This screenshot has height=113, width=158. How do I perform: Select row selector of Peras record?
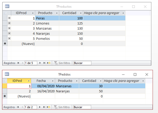point(5,18)
